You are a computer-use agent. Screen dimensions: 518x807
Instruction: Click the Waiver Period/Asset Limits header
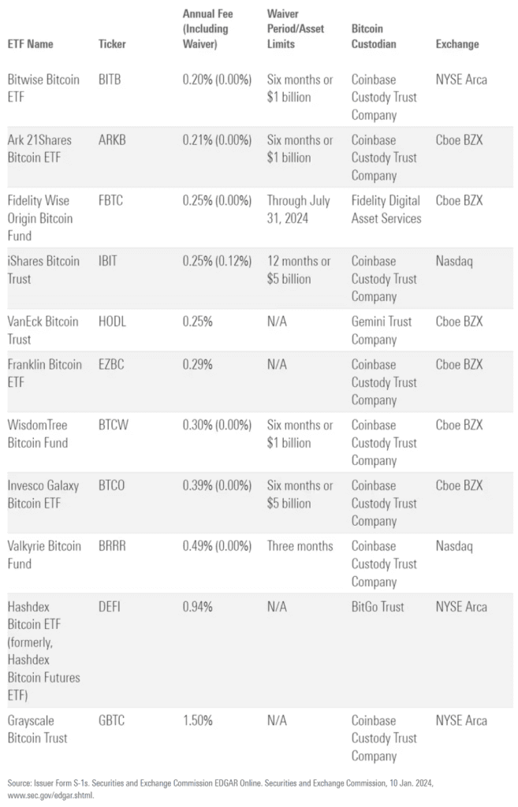(296, 29)
